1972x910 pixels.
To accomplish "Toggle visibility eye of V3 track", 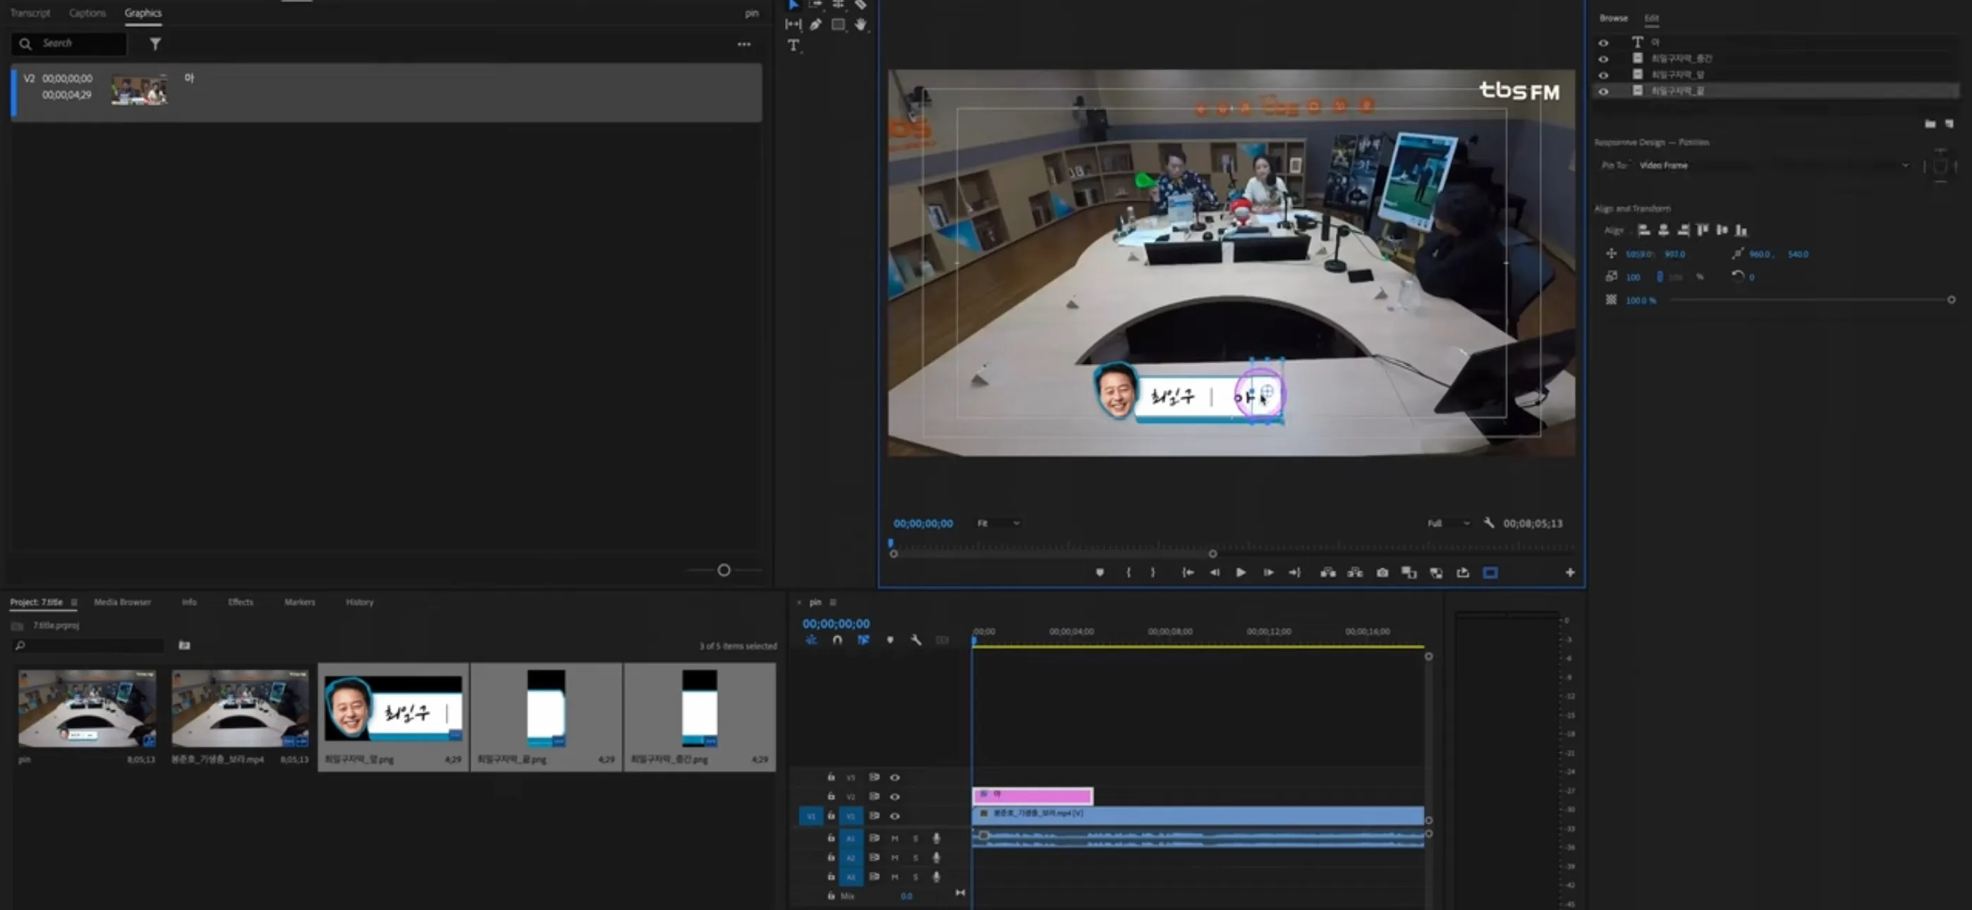I will pyautogui.click(x=894, y=777).
